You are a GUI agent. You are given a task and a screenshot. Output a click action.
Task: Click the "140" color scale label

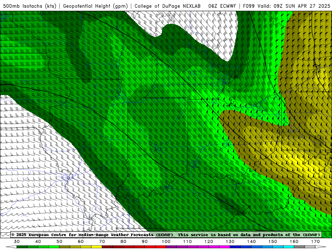(251, 242)
